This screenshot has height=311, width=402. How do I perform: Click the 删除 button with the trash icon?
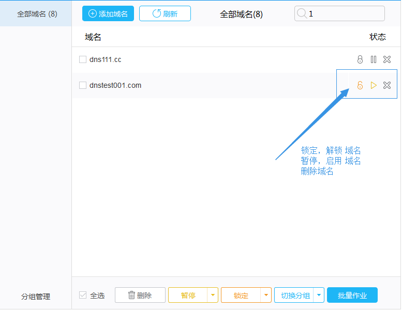tap(140, 296)
